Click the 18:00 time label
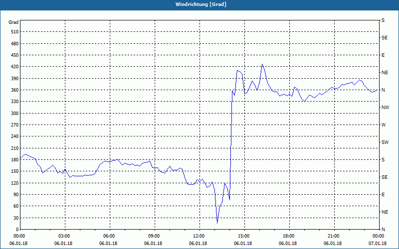The width and height of the screenshot is (399, 249). (x=290, y=236)
